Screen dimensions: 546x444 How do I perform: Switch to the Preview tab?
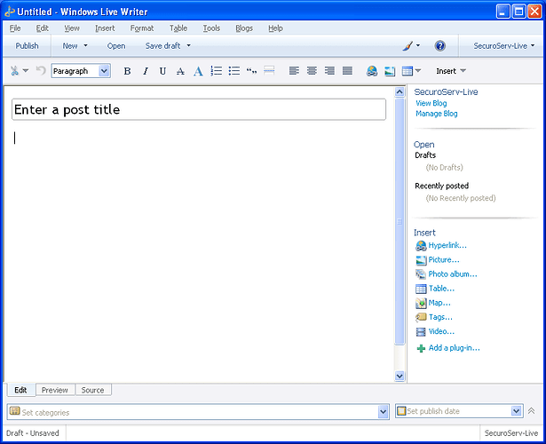pos(55,390)
